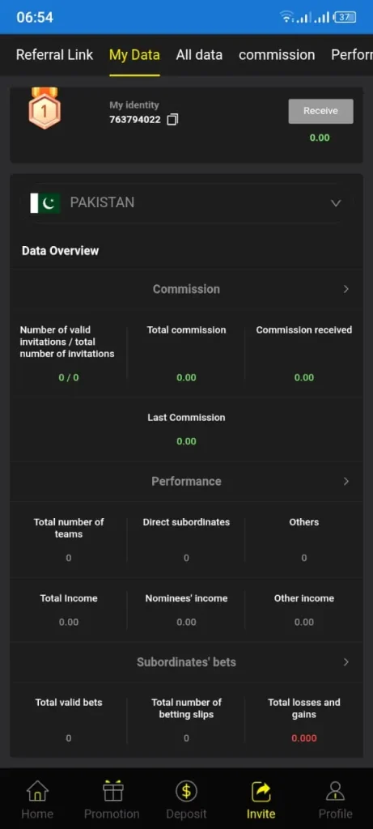The height and width of the screenshot is (829, 373).
Task: Expand Performance section chevron
Action: click(346, 481)
